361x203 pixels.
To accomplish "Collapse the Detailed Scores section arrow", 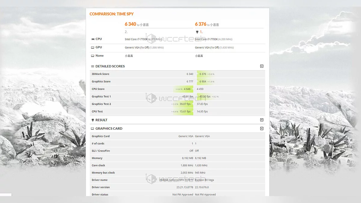I will [262, 66].
